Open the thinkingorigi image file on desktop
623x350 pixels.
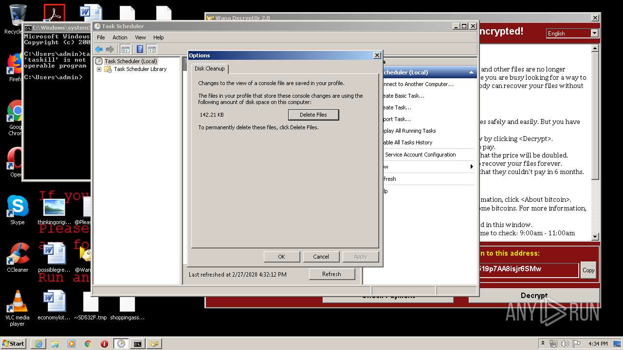[x=55, y=211]
